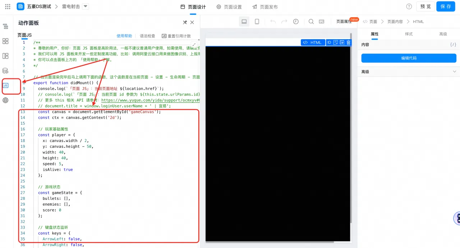Redo the last change
Viewport: 460px width, 248px height.
click(284, 22)
